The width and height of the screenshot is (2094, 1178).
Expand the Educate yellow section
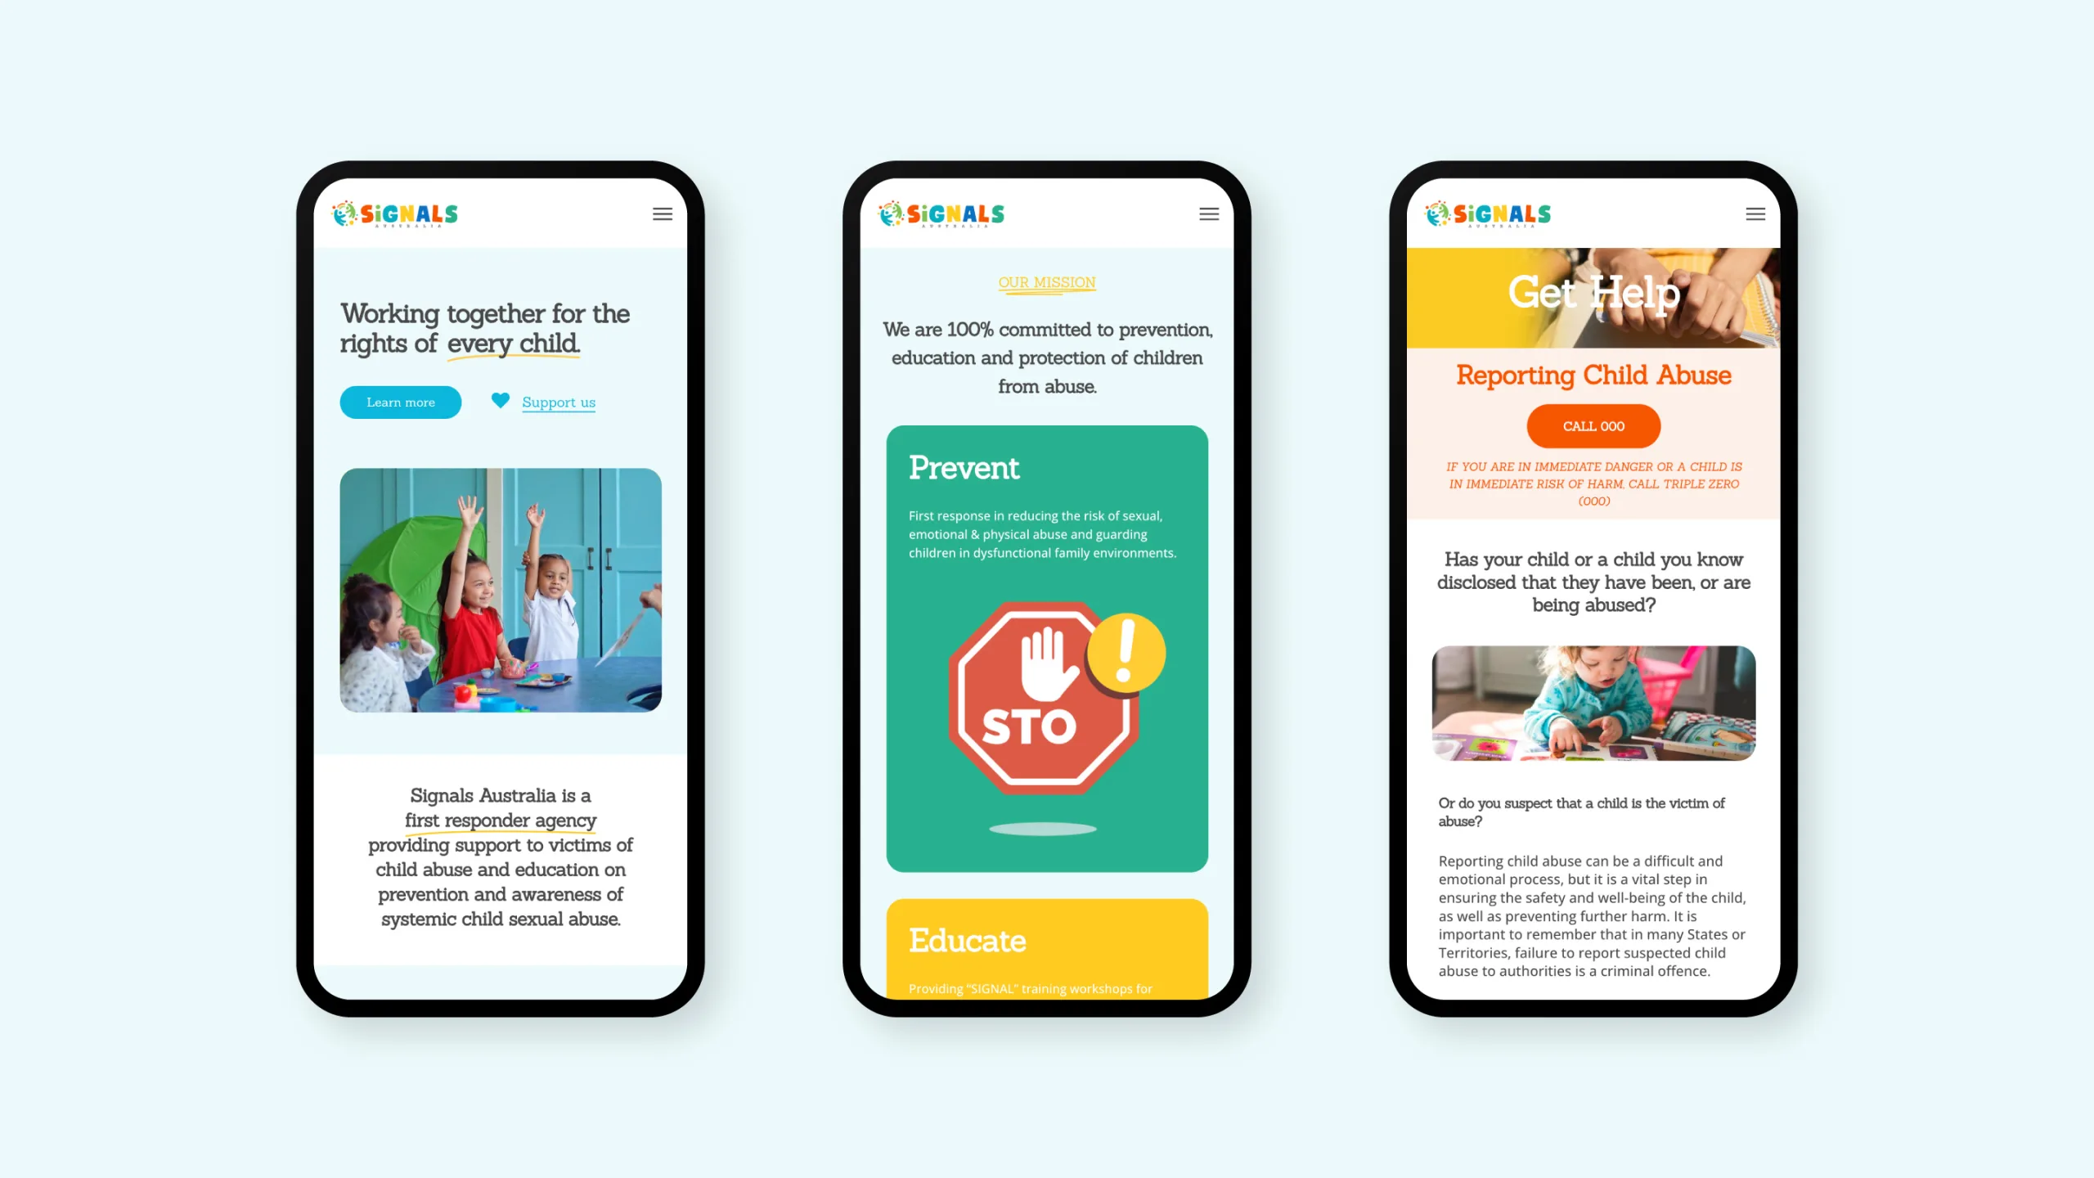[1045, 948]
